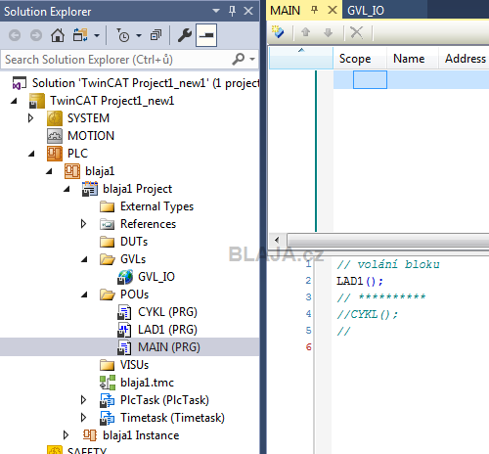The height and width of the screenshot is (454, 489).
Task: Toggle the pin on the MAIN tab
Action: pos(314,10)
